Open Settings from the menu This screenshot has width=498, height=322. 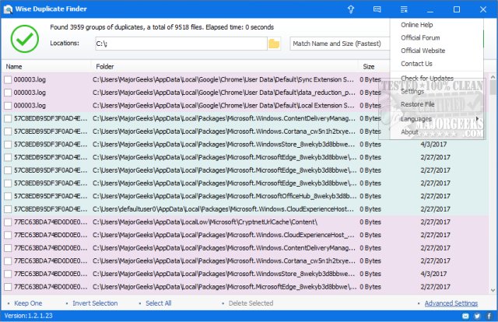pyautogui.click(x=412, y=92)
